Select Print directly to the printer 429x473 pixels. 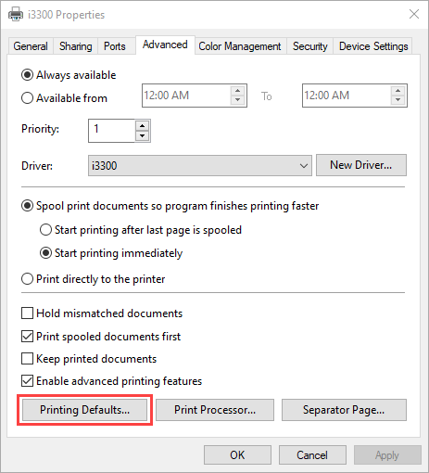[27, 279]
